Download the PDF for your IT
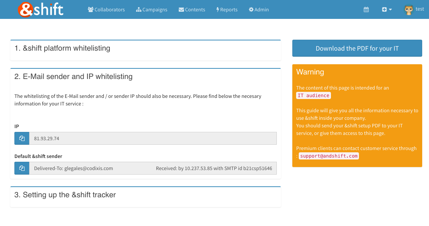 [357, 48]
